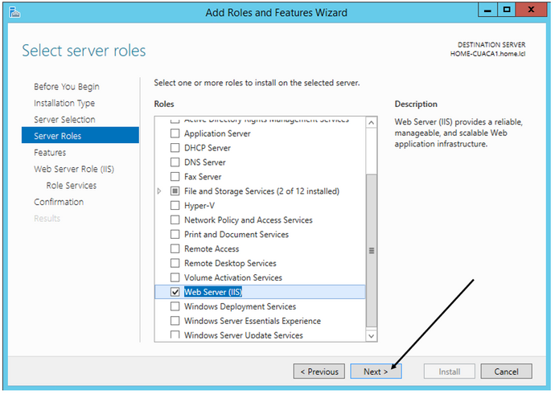Minimize the wizard window
The width and height of the screenshot is (555, 394).
pos(487,10)
